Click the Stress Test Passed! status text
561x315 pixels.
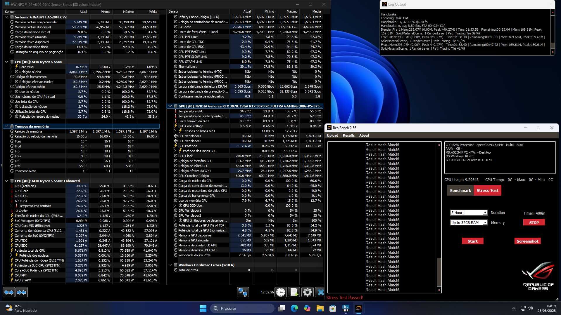[x=345, y=298]
